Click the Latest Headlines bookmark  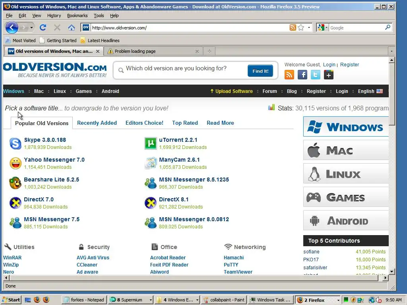(100, 41)
